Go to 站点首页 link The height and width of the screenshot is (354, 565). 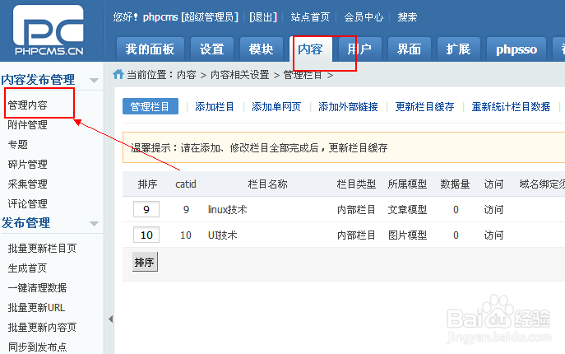(x=310, y=17)
